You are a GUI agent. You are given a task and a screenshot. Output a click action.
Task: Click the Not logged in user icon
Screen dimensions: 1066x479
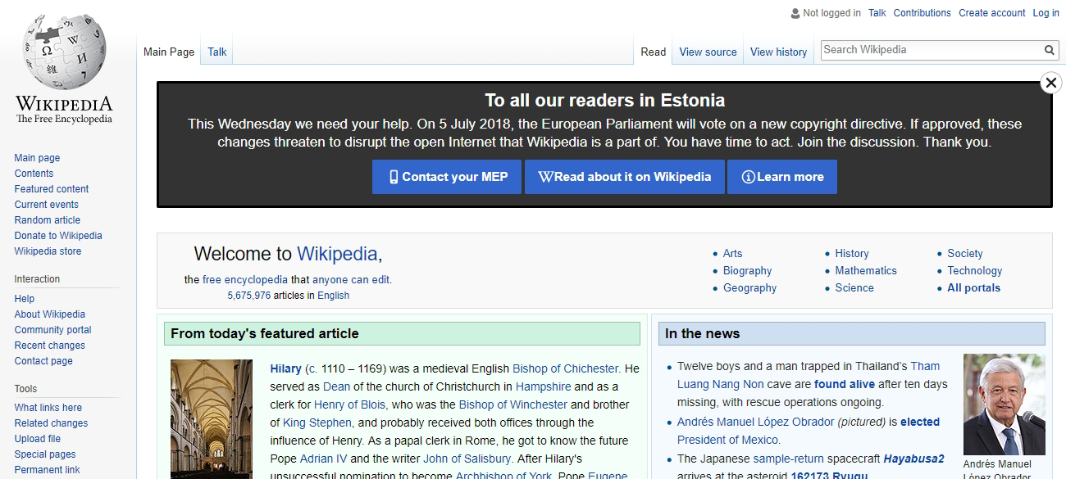(795, 13)
